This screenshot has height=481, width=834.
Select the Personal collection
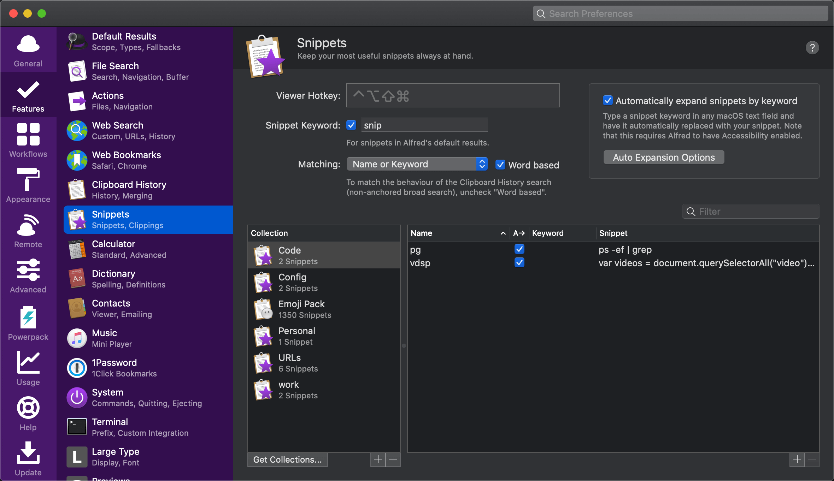[324, 336]
